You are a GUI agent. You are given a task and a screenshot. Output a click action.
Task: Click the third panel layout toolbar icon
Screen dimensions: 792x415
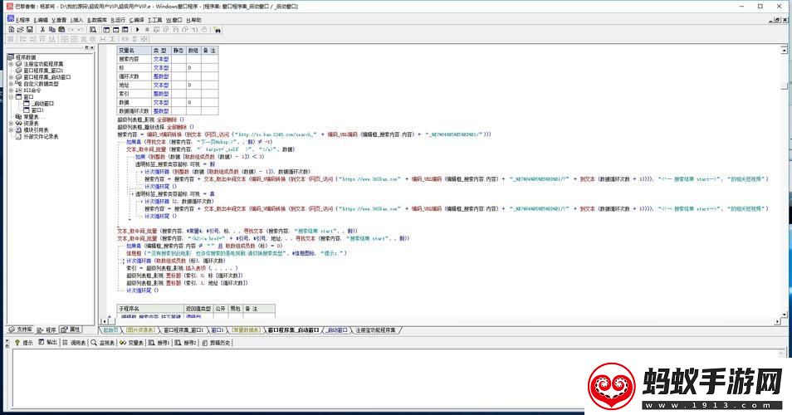click(125, 30)
